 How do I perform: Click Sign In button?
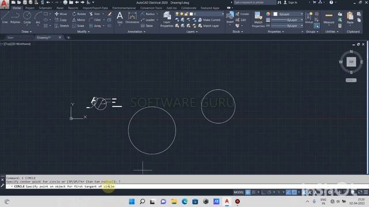[291, 2]
